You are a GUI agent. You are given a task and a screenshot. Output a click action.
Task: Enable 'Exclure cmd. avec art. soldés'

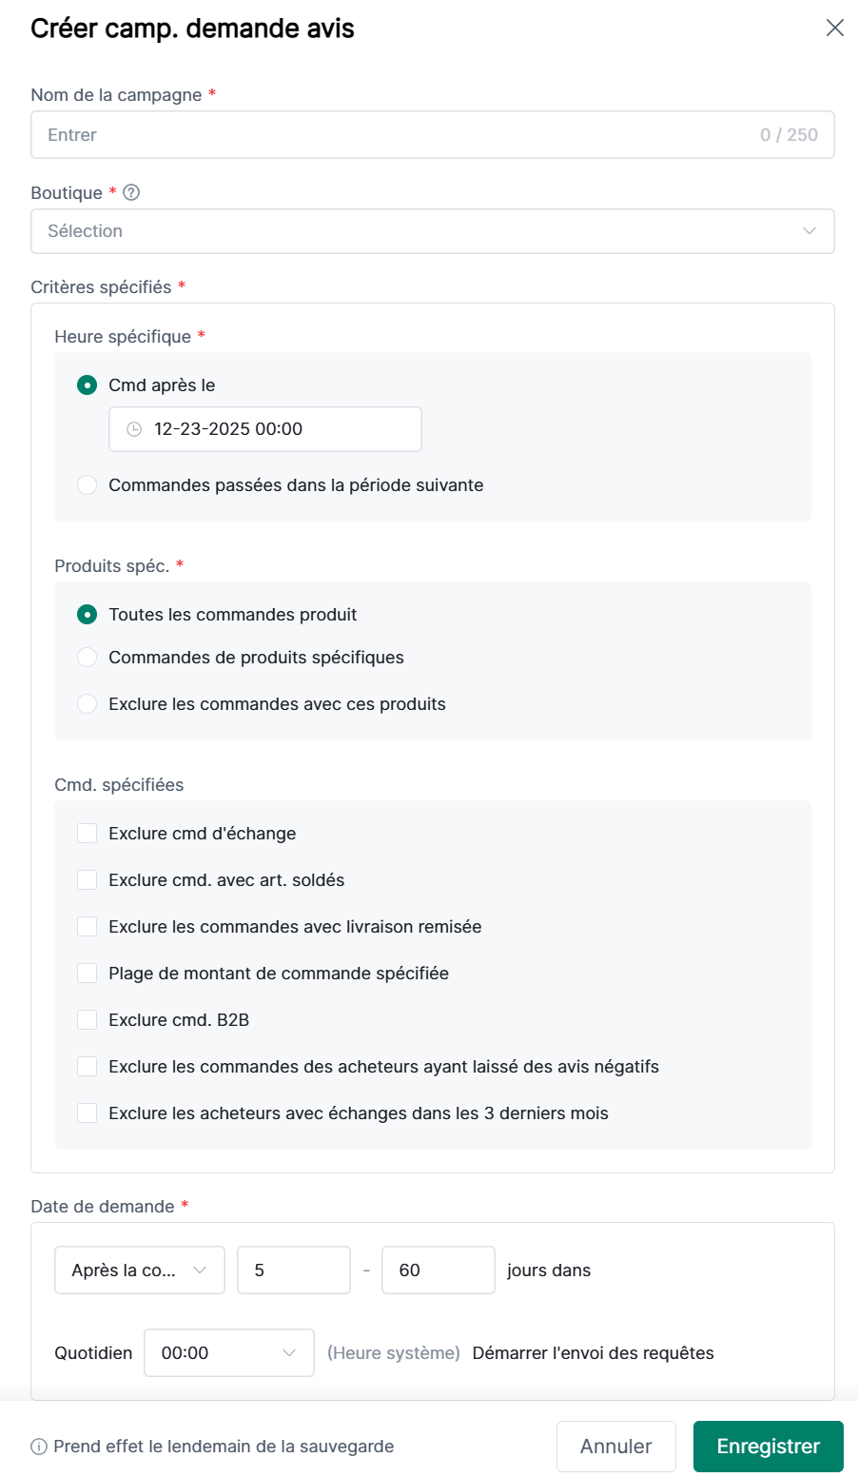point(88,880)
